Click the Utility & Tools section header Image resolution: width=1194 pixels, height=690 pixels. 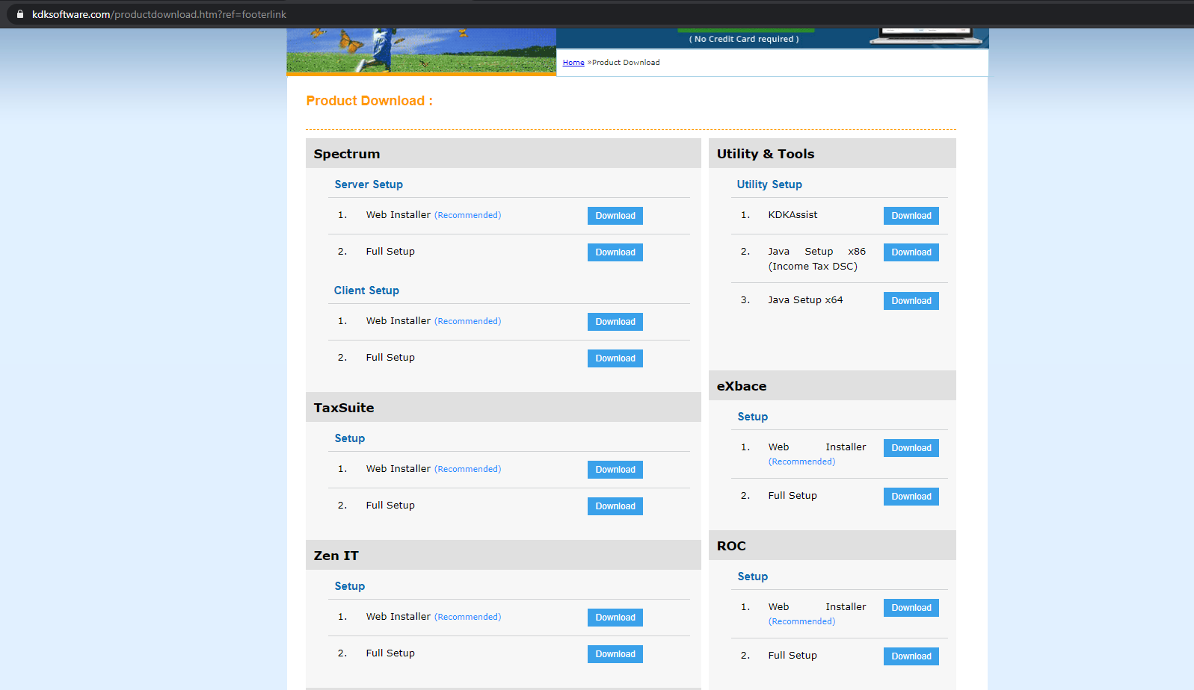832,153
